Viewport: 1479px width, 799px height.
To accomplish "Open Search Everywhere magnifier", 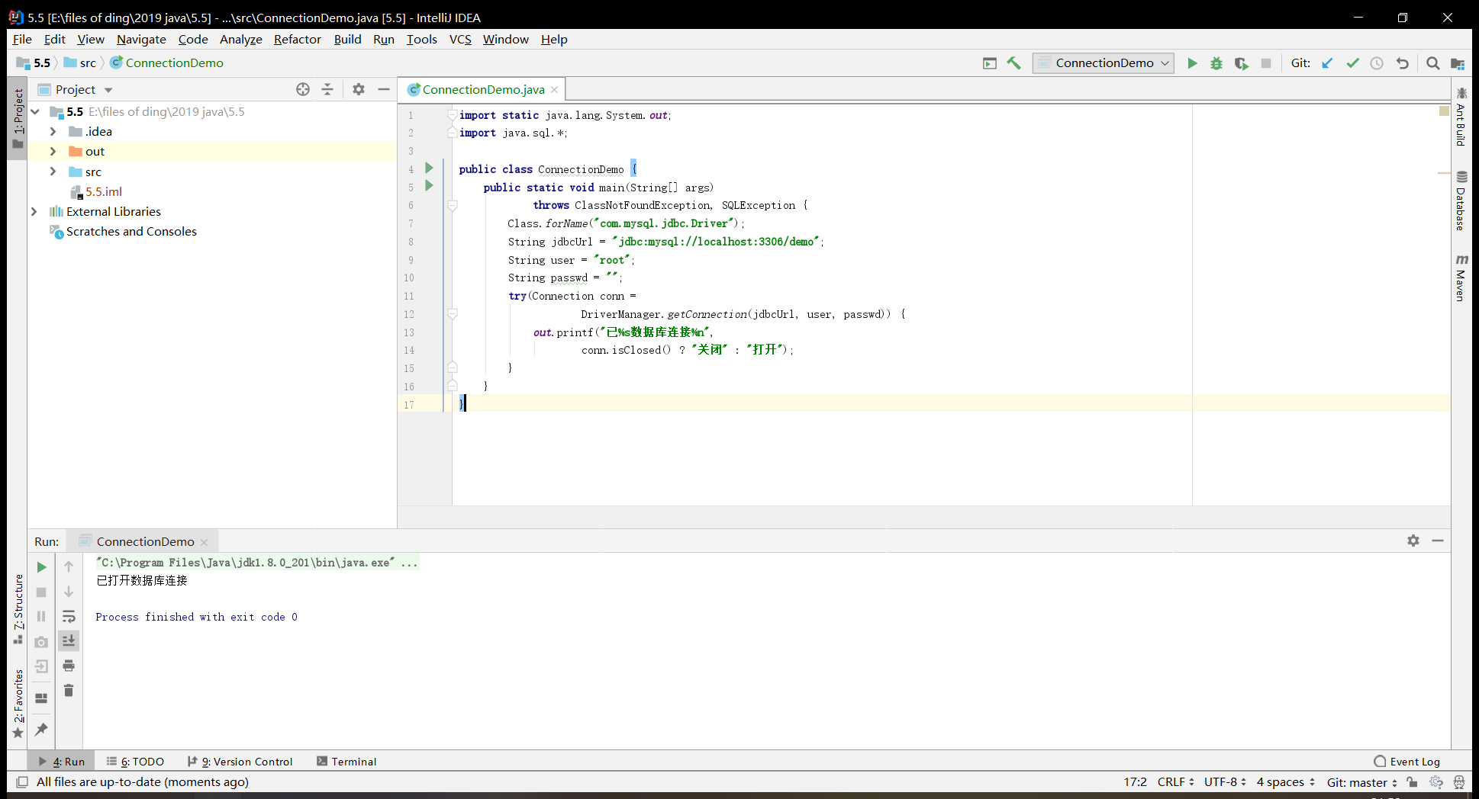I will click(x=1433, y=63).
